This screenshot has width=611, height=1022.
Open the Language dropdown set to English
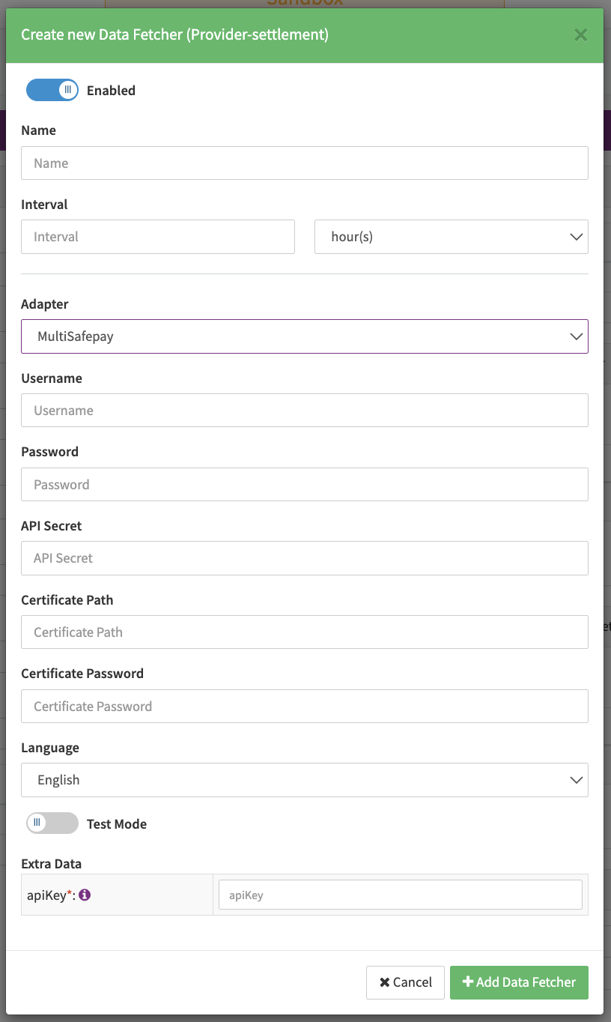pyautogui.click(x=304, y=780)
